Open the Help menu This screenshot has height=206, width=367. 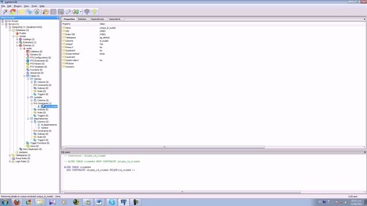point(42,6)
